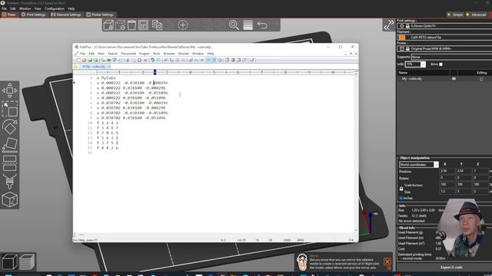Select Simple mode

pyautogui.click(x=455, y=15)
